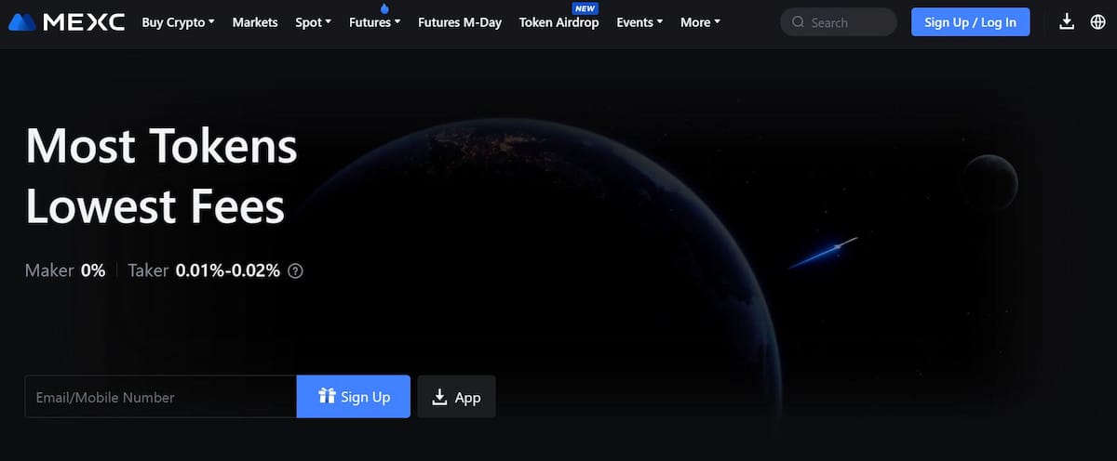The height and width of the screenshot is (461, 1117).
Task: Expand the Events dropdown
Action: click(639, 22)
